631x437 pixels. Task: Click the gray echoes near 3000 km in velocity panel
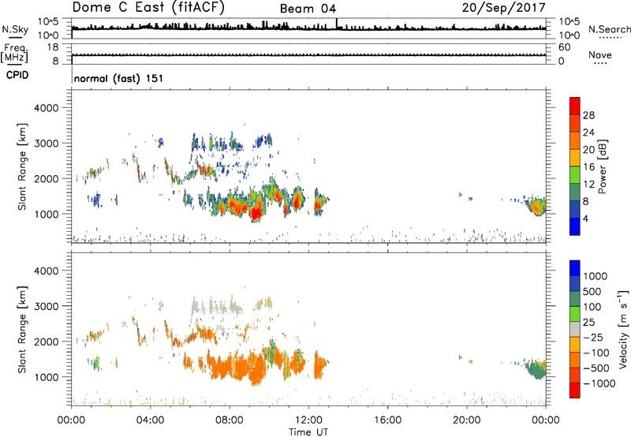coord(218,307)
